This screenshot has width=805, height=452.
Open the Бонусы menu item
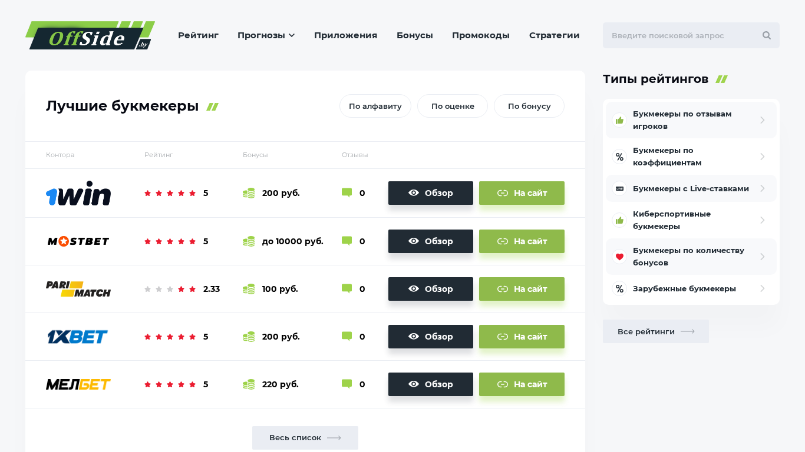(x=415, y=35)
